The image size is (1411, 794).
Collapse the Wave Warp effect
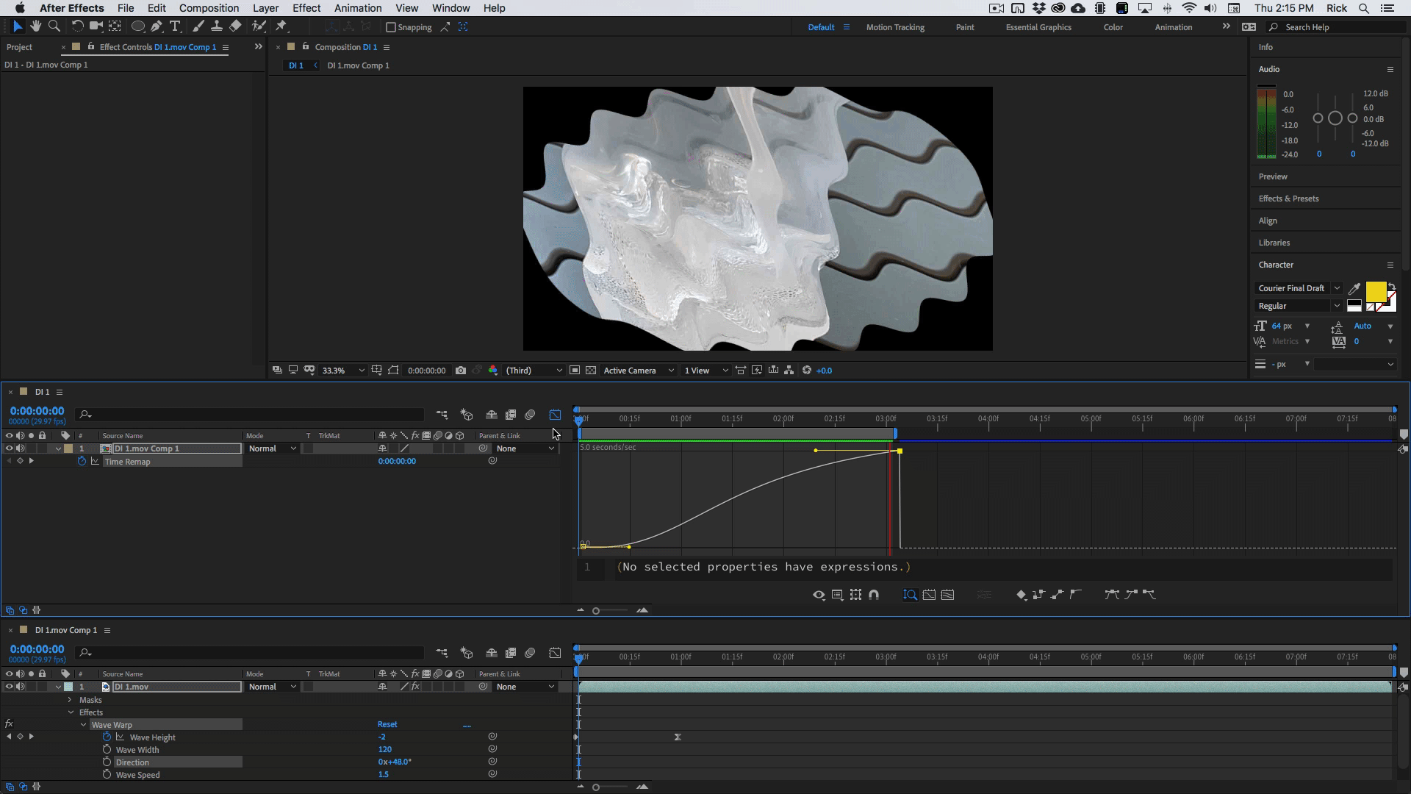tap(83, 725)
